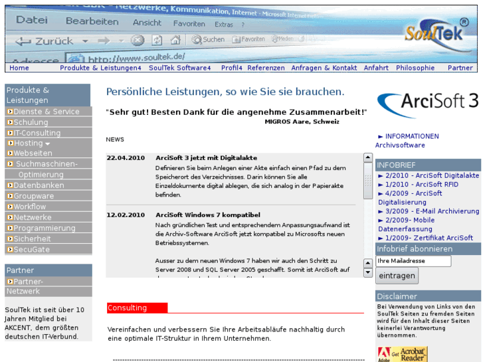483x362 pixels.
Task: Open Webseiten sidebar item
Action: [x=33, y=153]
